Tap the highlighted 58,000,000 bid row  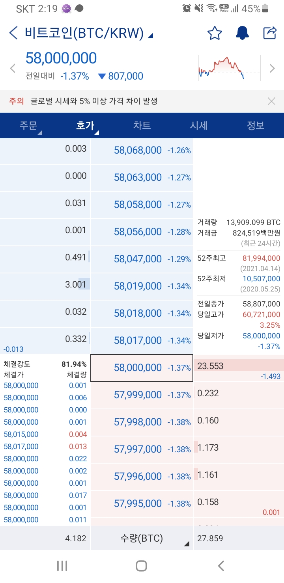pos(142,368)
